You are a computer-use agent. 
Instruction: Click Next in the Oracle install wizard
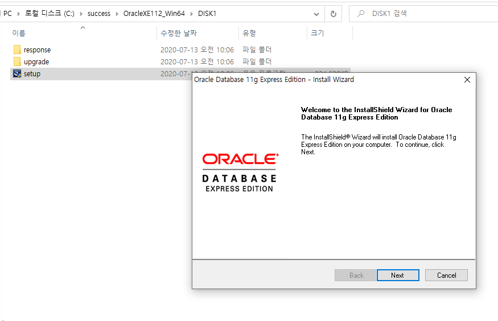398,275
